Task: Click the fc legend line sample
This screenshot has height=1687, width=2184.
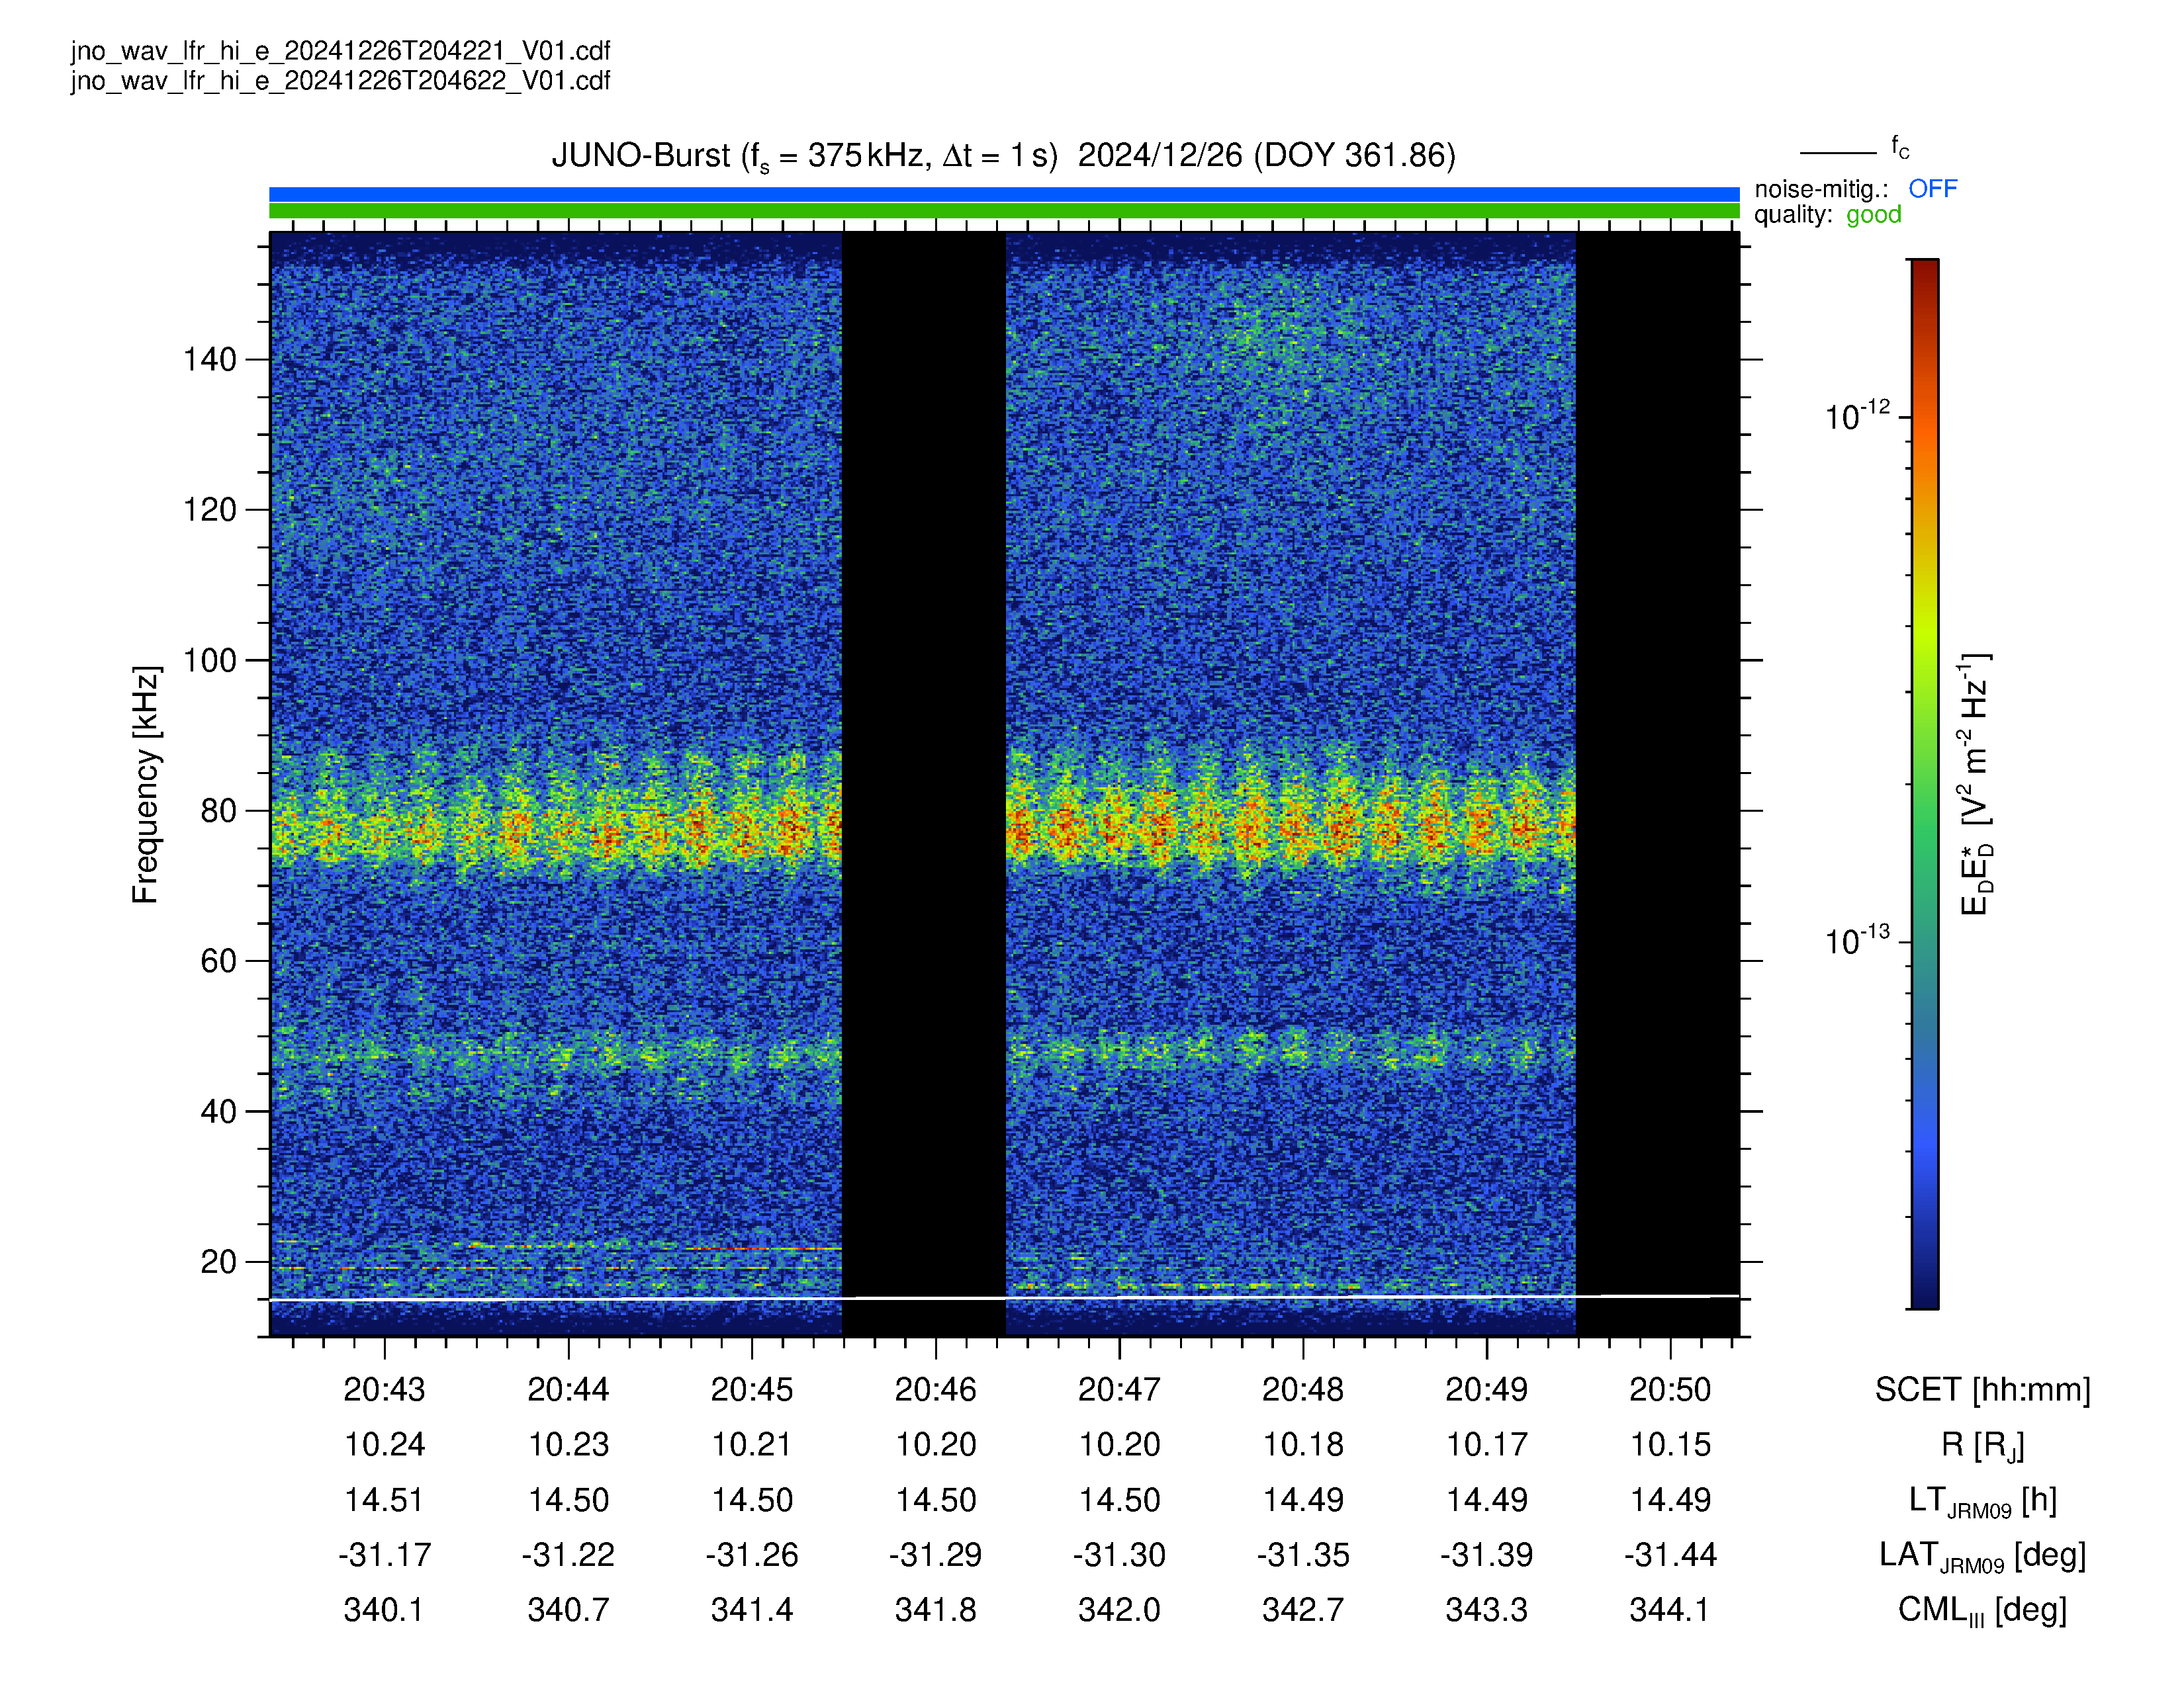Action: (1838, 153)
